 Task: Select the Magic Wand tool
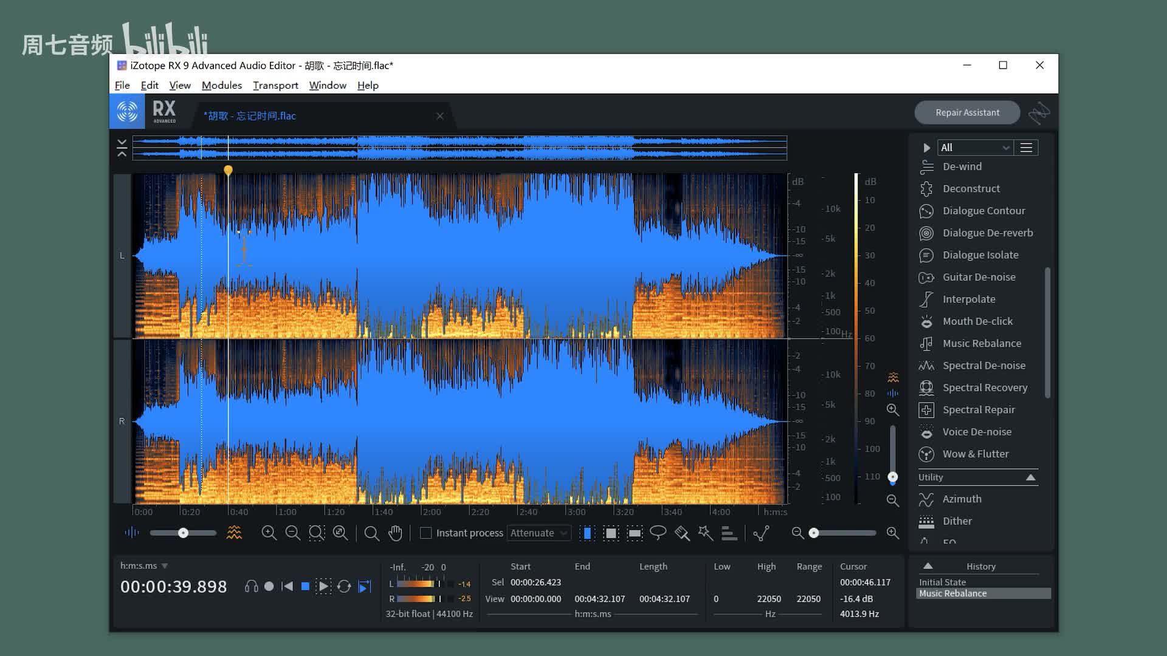[706, 533]
